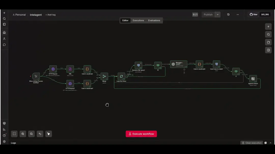The image size is (275, 154).
Task: Select the Code in JavaScript2 node
Action: (199, 64)
